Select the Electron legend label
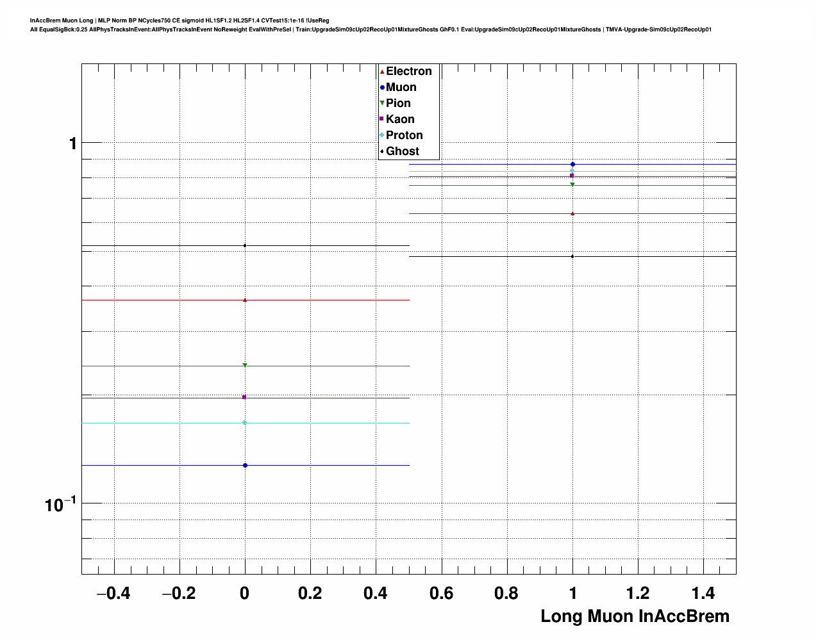The width and height of the screenshot is (818, 638). (x=408, y=71)
